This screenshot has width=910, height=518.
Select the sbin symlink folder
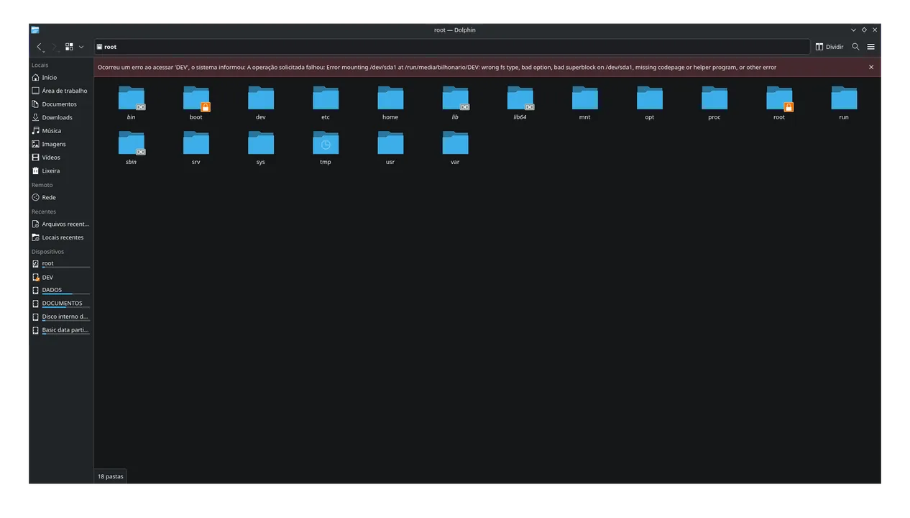132,143
